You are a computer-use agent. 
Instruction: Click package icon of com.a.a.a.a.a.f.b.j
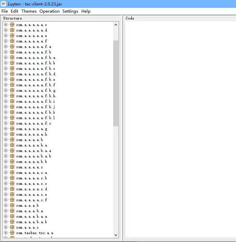[x=12, y=107]
